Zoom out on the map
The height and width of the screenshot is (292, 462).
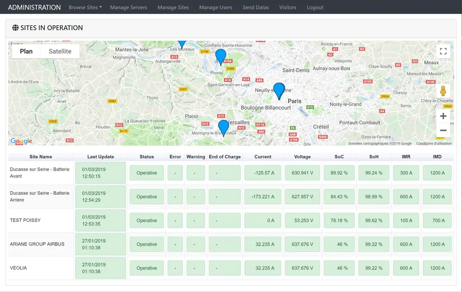pos(443,131)
